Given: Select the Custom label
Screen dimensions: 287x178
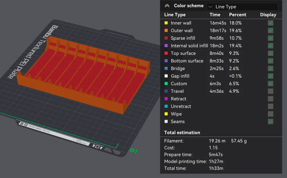Looking at the screenshot, I should [x=179, y=84].
